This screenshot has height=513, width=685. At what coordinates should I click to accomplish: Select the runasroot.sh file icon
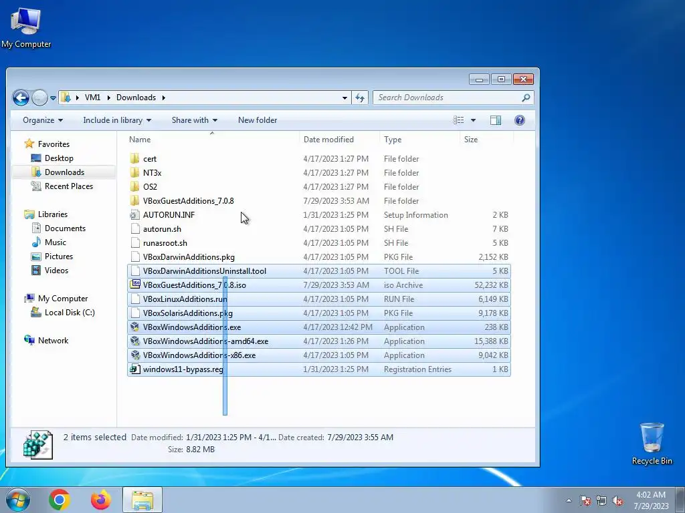click(x=135, y=243)
